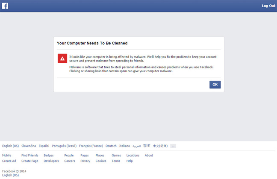Expand more languages with the ellipsis button
The image size is (277, 179).
click(x=173, y=146)
